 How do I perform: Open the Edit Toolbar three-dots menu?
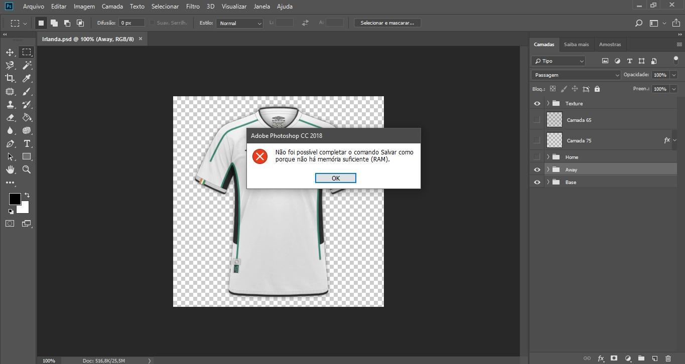point(10,183)
